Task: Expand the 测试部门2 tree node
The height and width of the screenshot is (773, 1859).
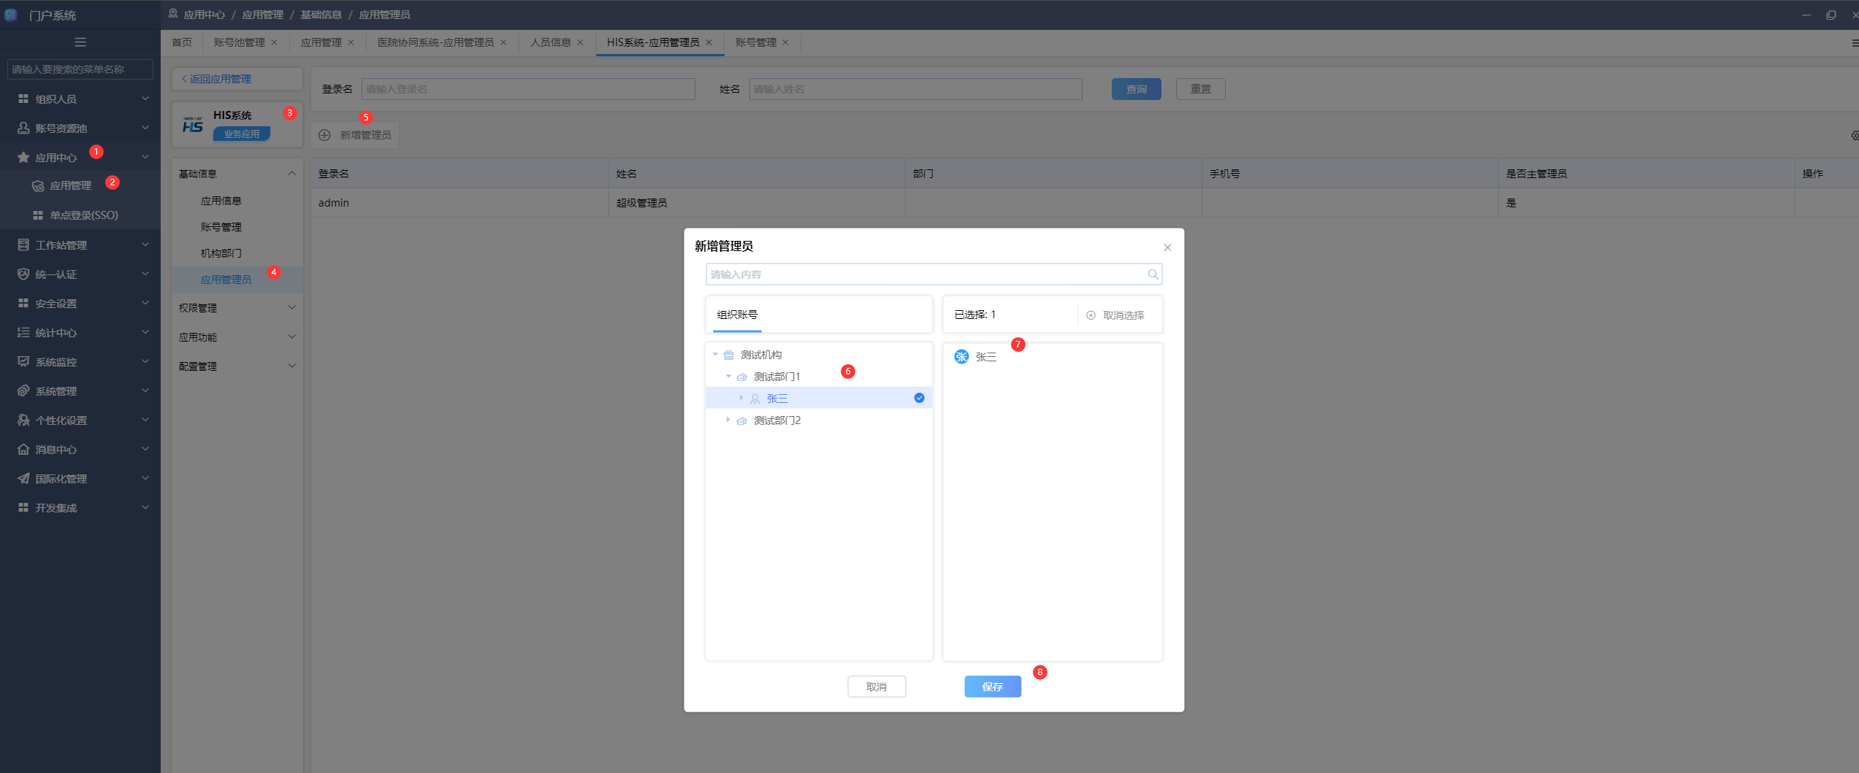Action: tap(728, 420)
